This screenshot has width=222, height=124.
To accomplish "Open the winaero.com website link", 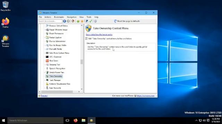I will click(x=146, y=96).
